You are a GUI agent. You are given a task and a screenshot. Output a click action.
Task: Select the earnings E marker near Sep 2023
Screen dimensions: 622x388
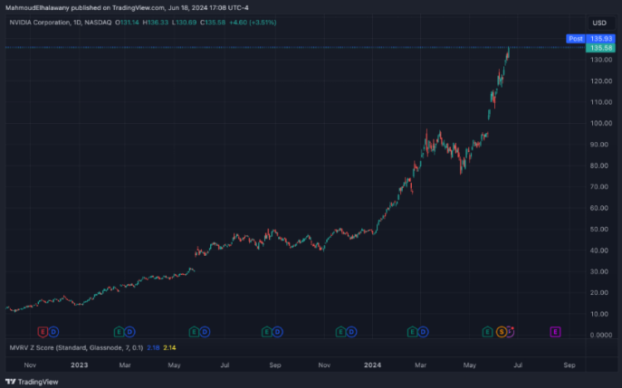pos(266,332)
